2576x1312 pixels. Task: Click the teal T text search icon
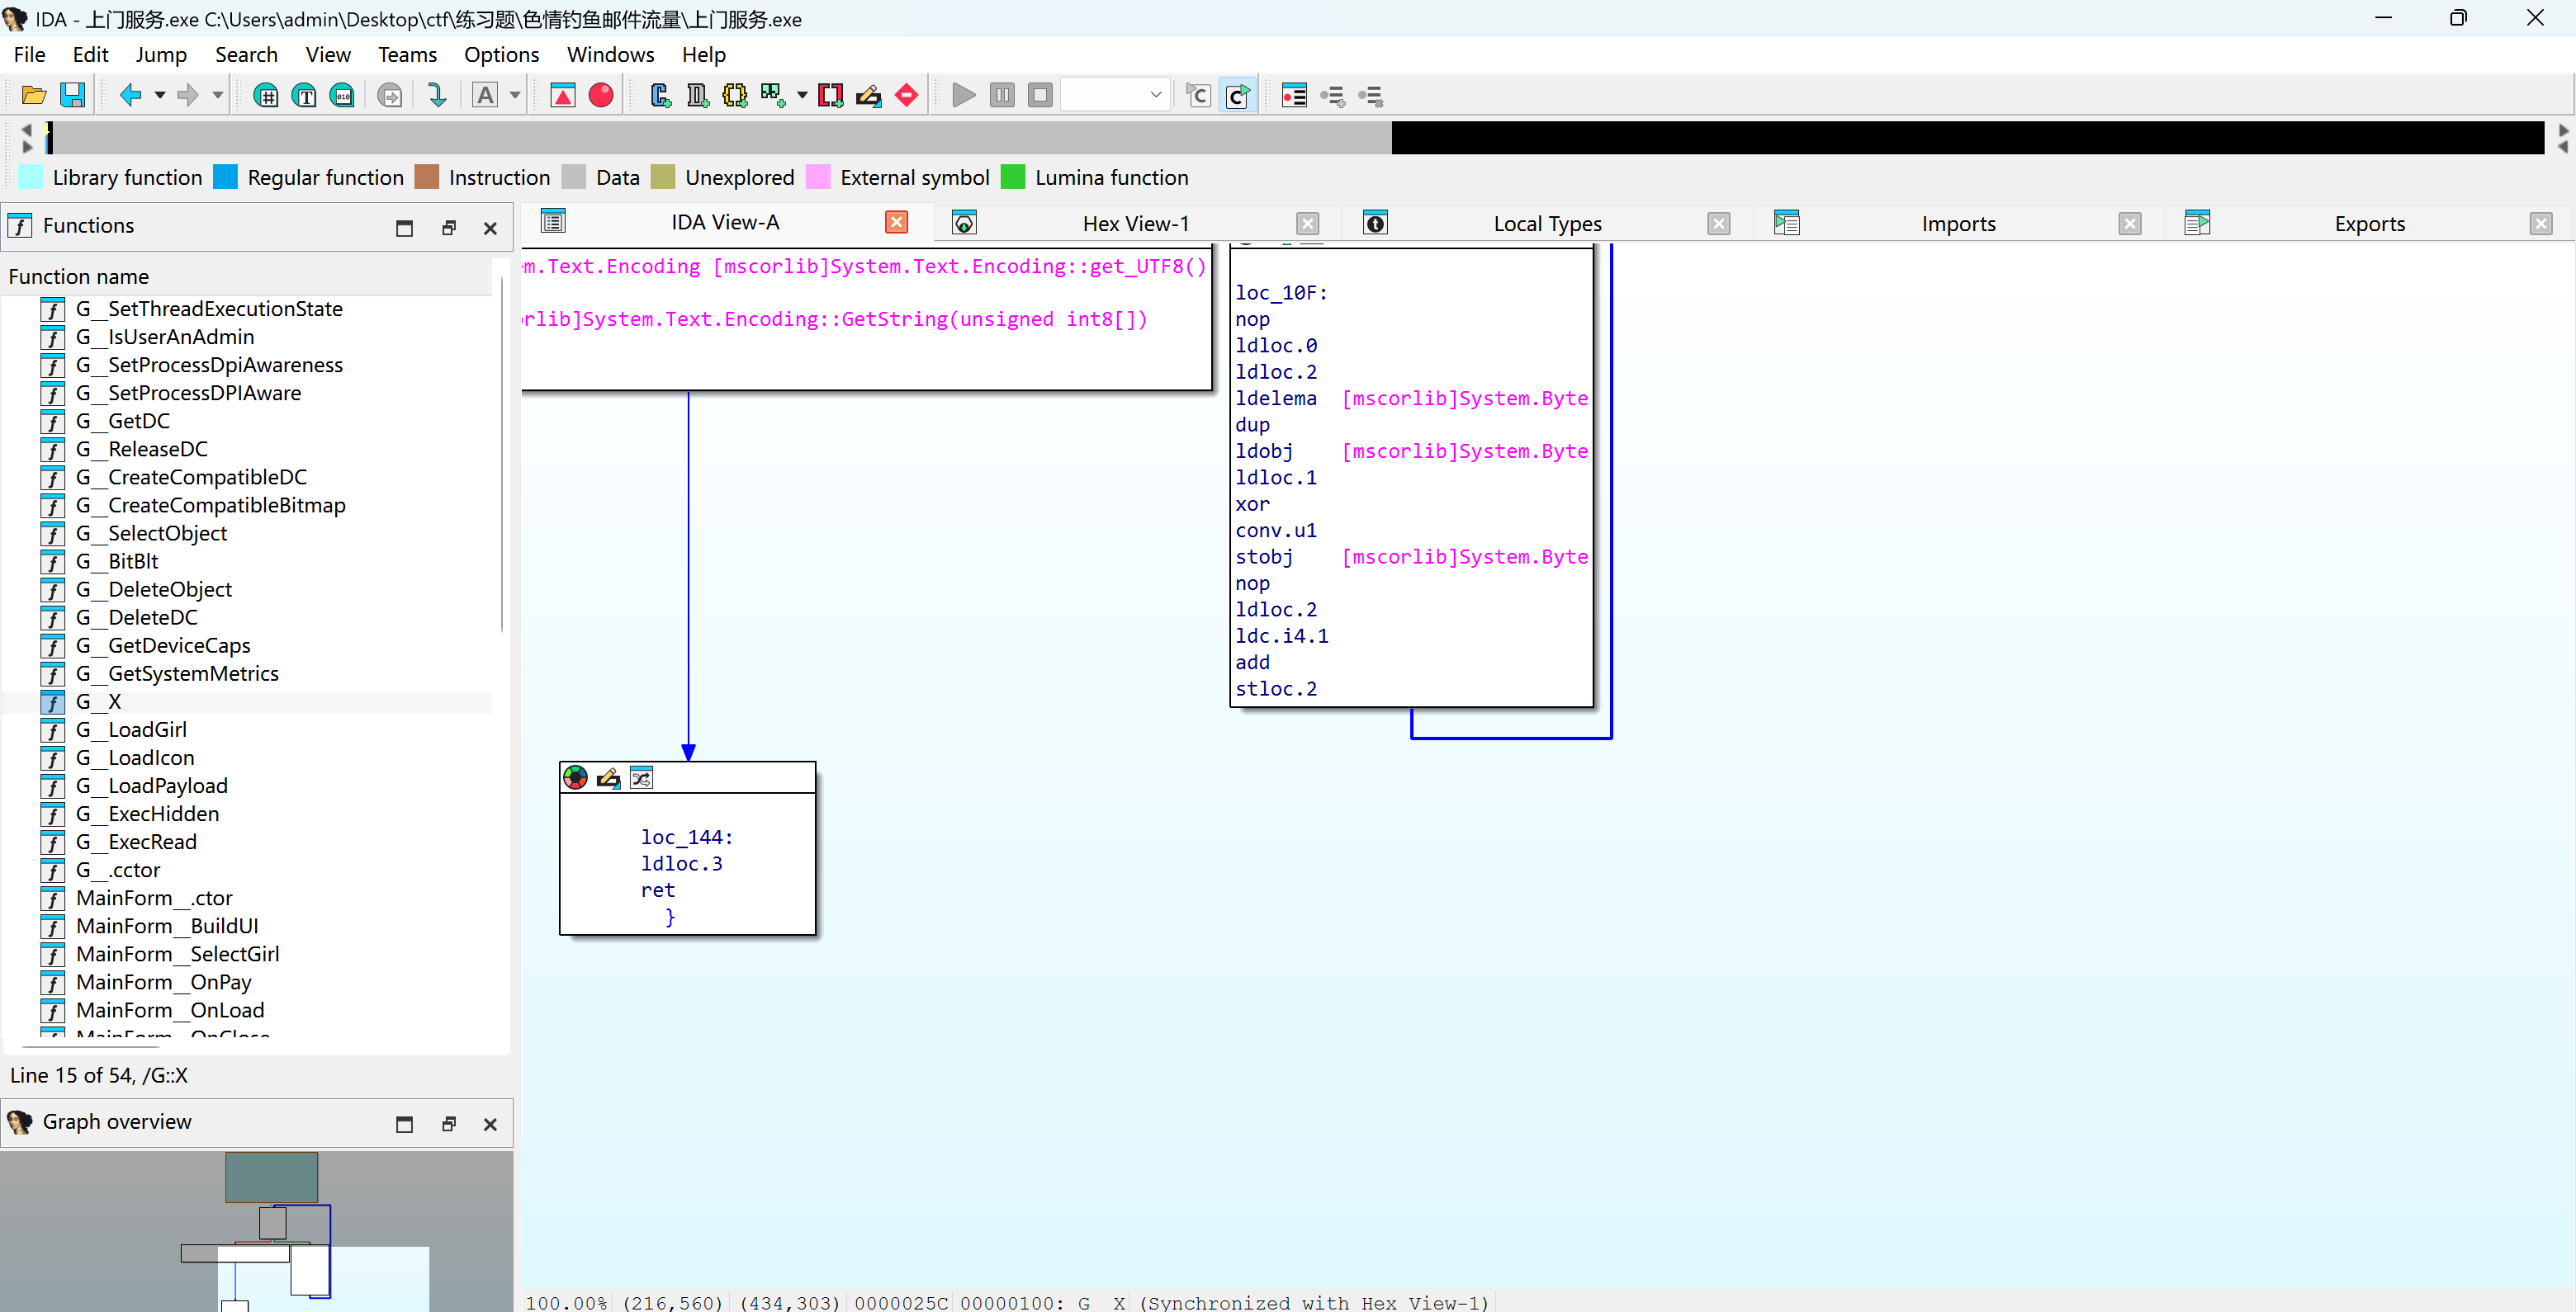point(304,96)
